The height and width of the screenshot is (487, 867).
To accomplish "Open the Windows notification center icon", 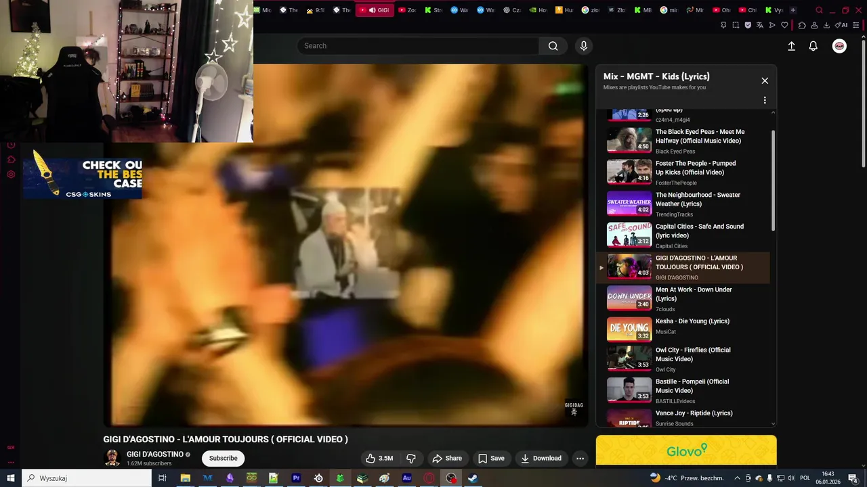I will tap(855, 479).
